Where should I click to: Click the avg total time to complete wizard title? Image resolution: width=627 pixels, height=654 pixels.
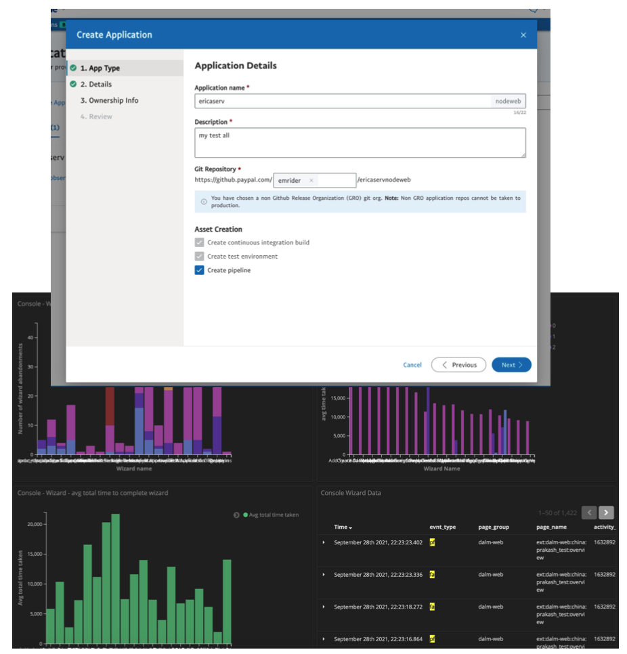pyautogui.click(x=93, y=493)
